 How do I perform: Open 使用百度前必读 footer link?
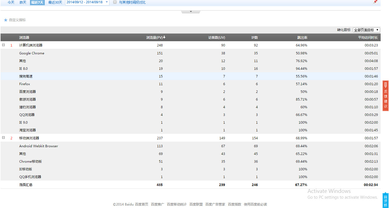[x=255, y=204]
